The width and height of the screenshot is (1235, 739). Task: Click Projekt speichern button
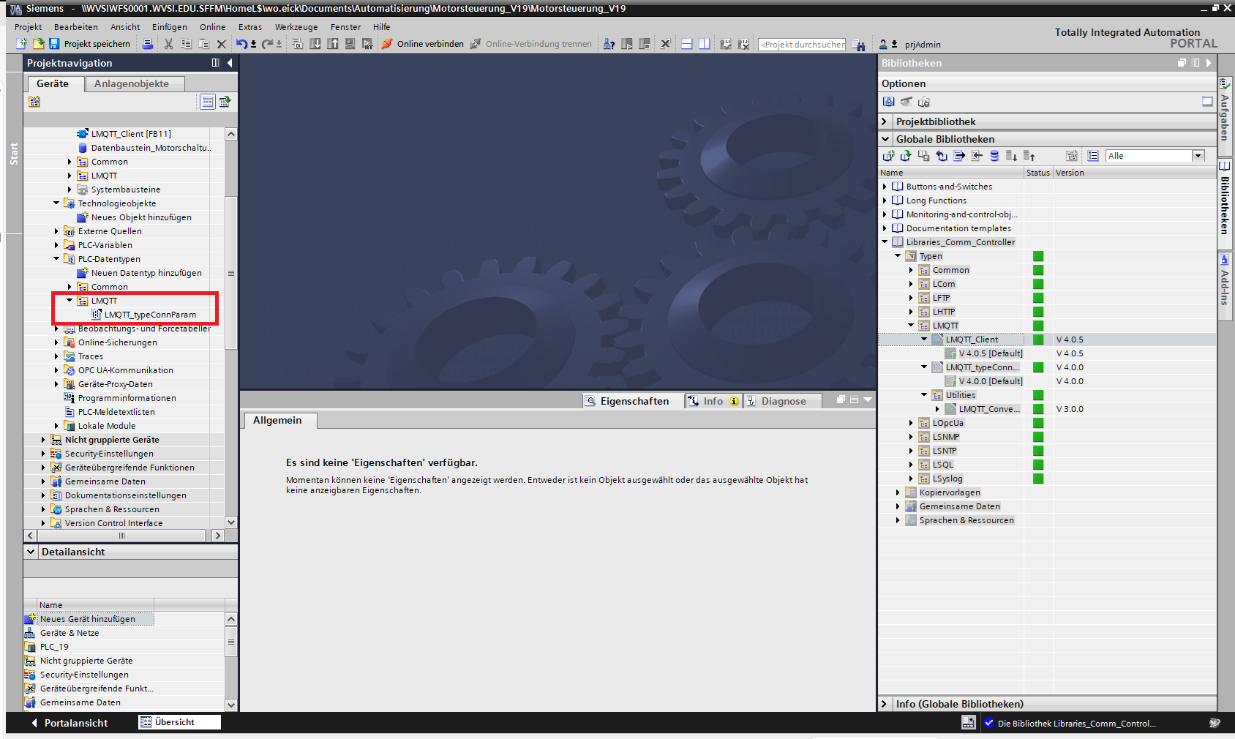tap(90, 44)
